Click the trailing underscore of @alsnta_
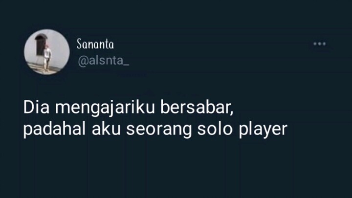The width and height of the screenshot is (352, 198). coord(127,65)
